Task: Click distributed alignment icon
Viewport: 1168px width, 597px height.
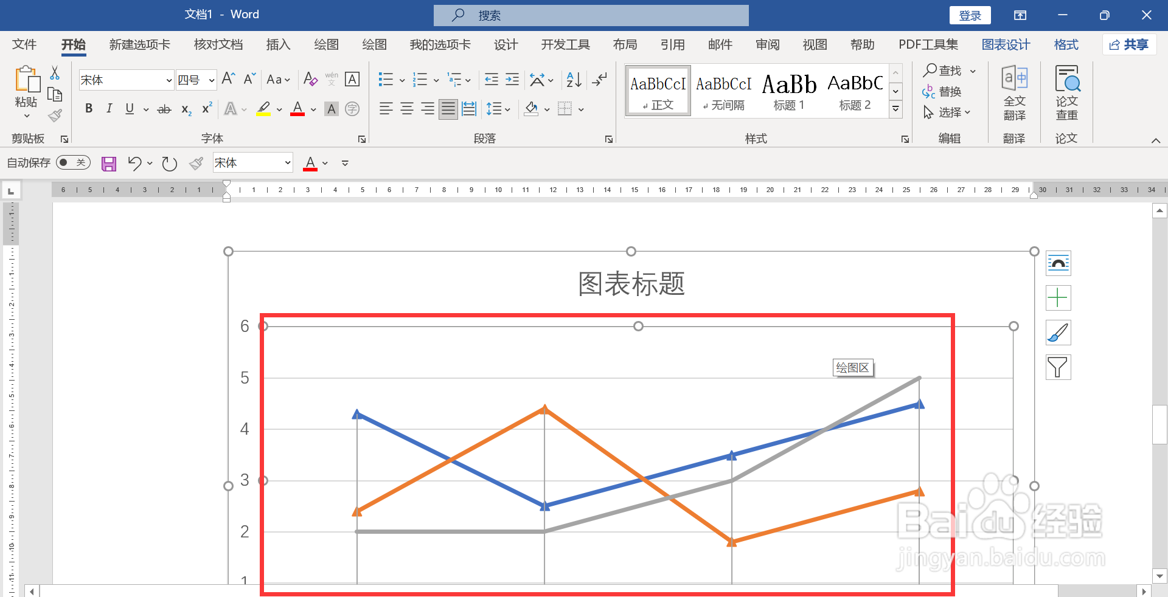Action: [x=469, y=109]
